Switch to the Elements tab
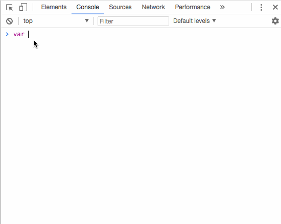Viewport: 281px width, 224px height. [54, 7]
